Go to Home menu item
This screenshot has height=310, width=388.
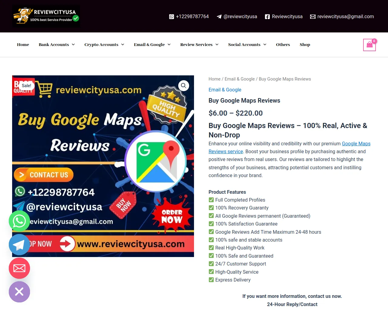pyautogui.click(x=23, y=45)
